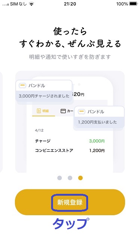
Task: Select the first page indicator dot
Action: point(59,178)
